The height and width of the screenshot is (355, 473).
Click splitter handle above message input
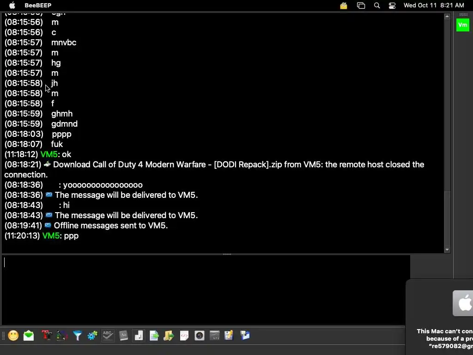[227, 254]
